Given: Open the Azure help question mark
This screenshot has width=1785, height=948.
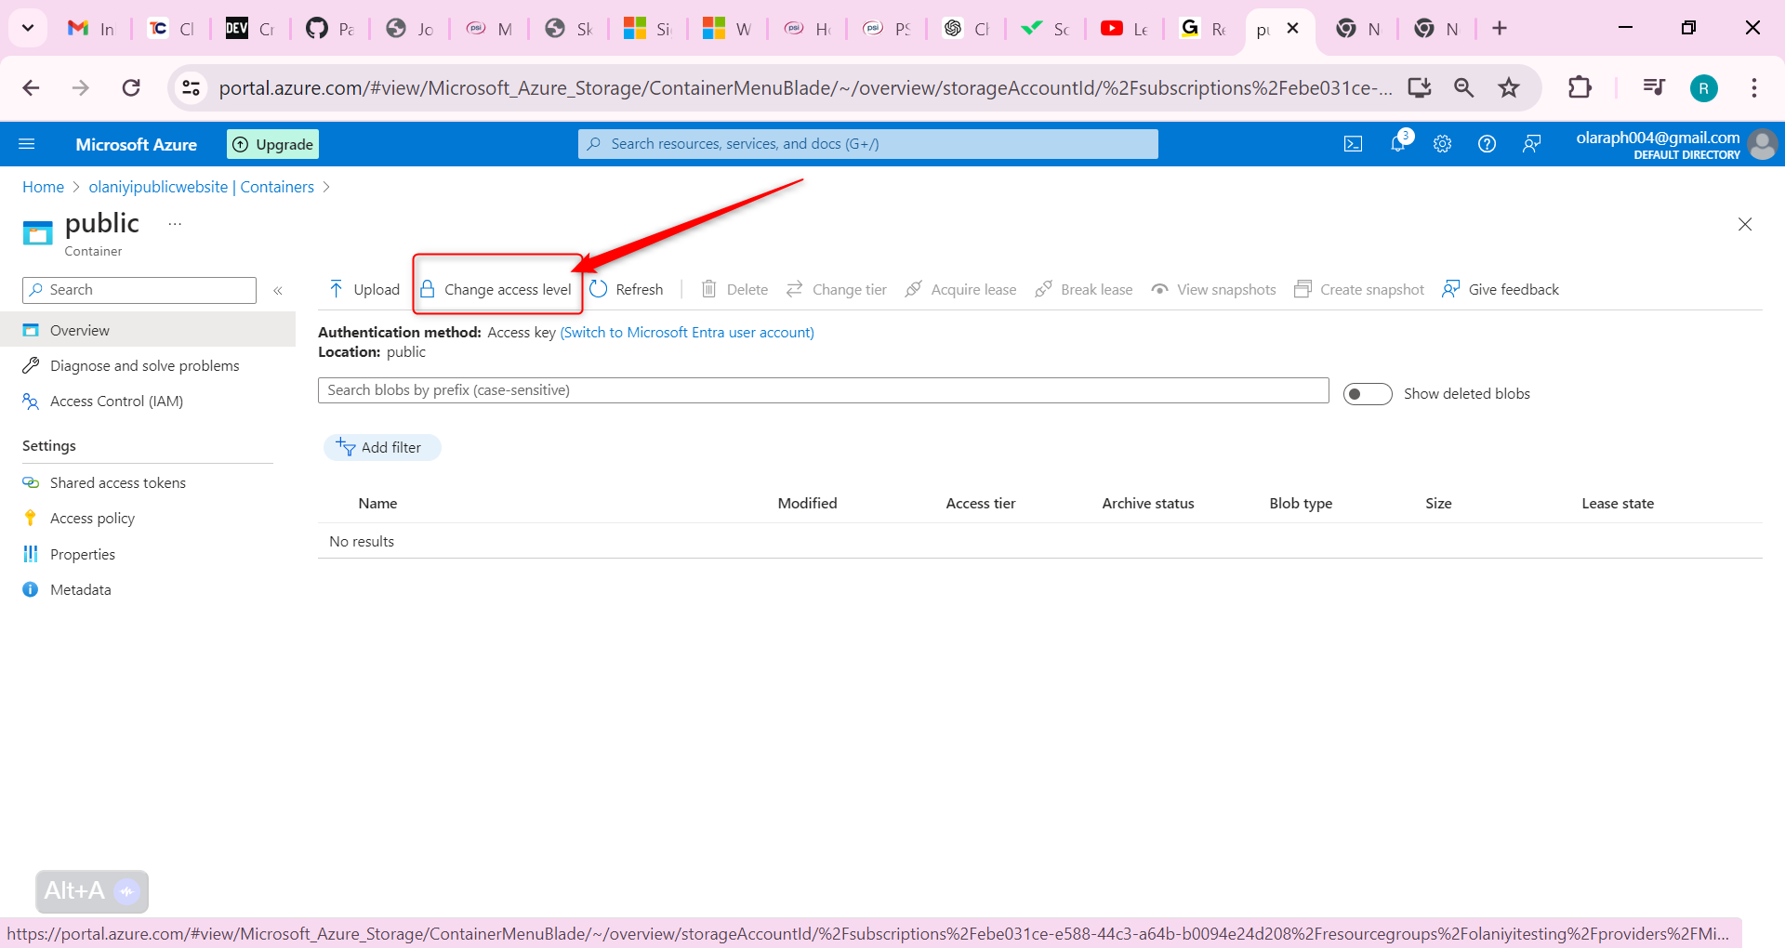Looking at the screenshot, I should pyautogui.click(x=1487, y=144).
